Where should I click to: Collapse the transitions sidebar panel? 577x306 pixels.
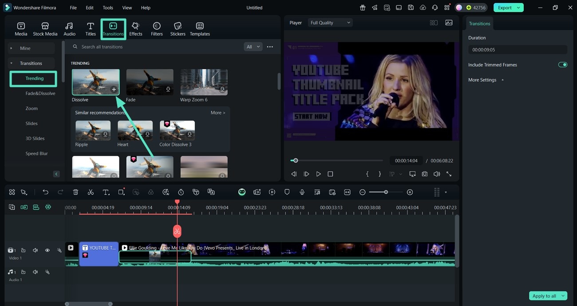56,174
